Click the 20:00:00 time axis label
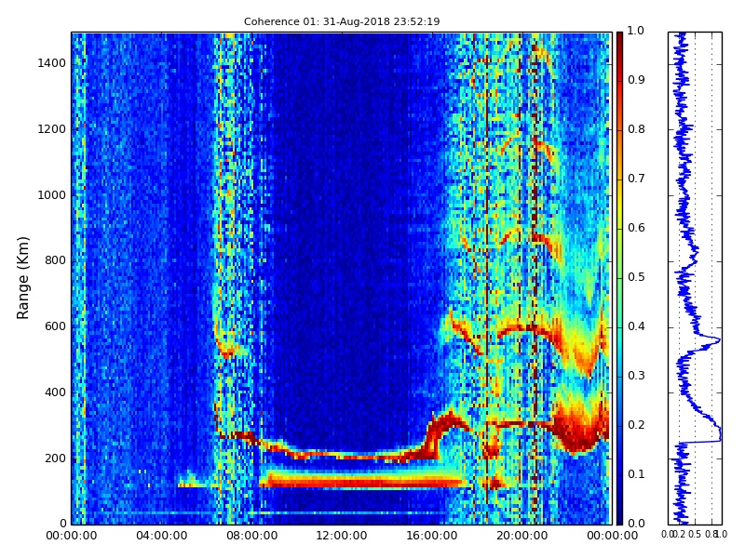 (x=522, y=536)
